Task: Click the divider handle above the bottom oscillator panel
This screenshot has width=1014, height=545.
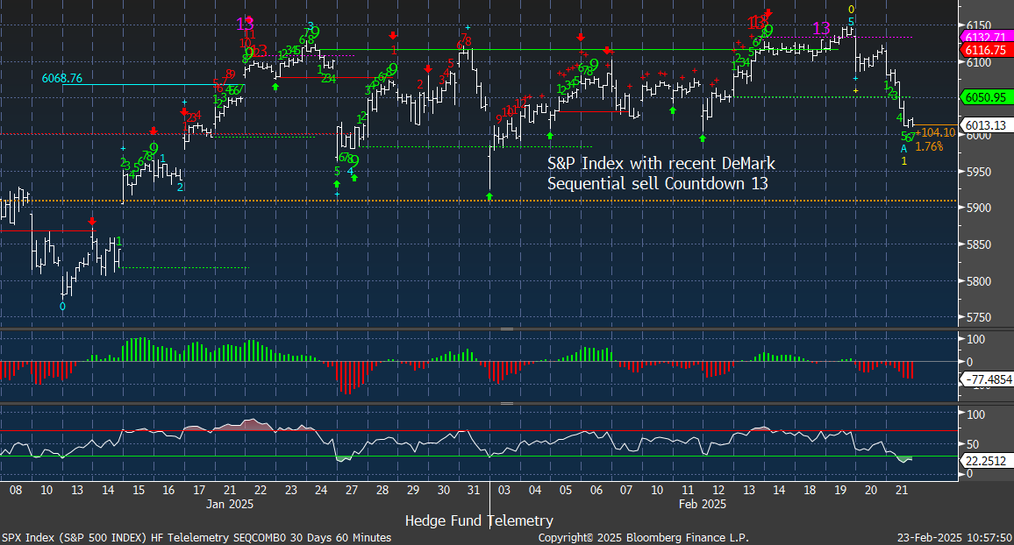Action: (x=506, y=404)
